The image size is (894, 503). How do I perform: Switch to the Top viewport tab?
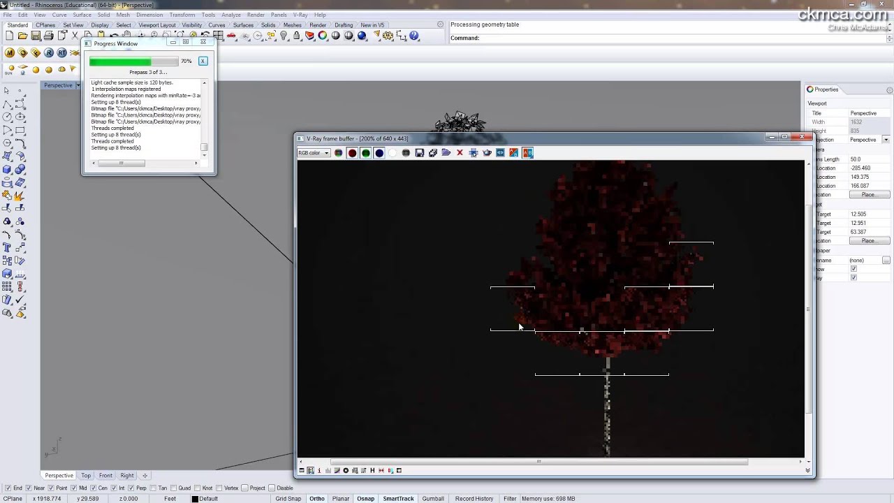pos(86,476)
